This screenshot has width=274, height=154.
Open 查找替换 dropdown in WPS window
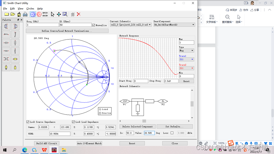click(x=228, y=19)
